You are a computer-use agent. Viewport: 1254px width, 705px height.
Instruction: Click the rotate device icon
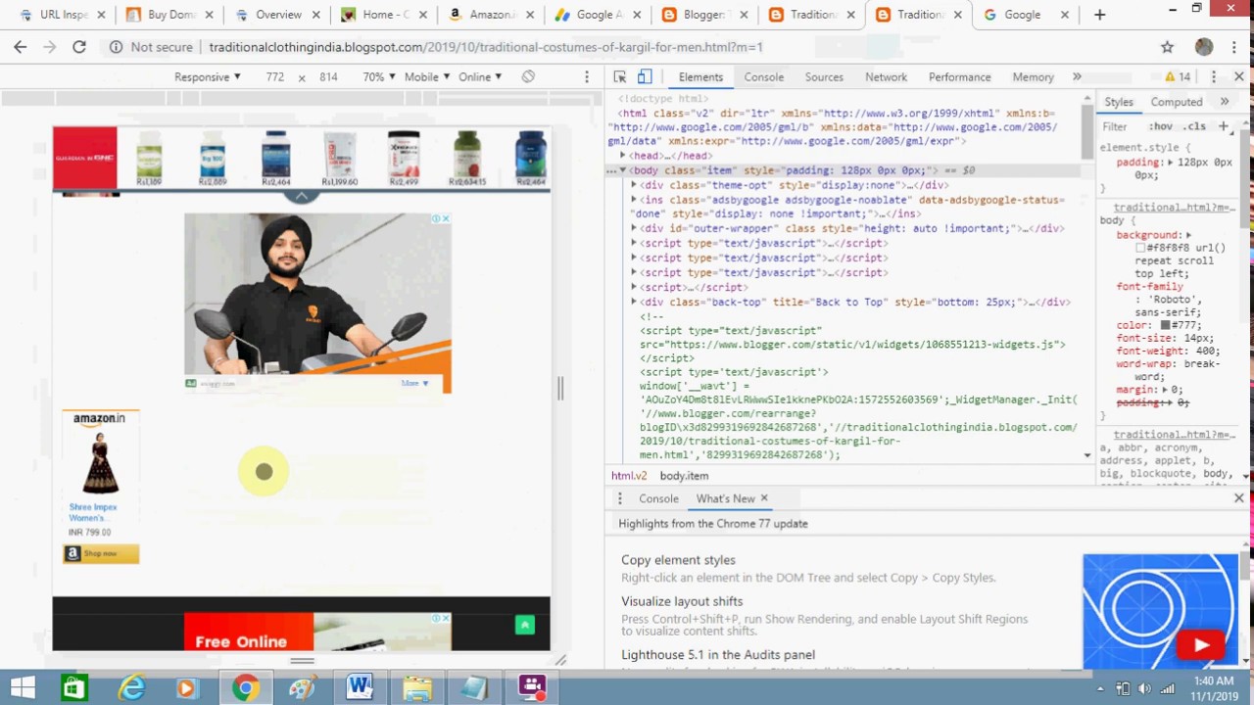point(528,76)
